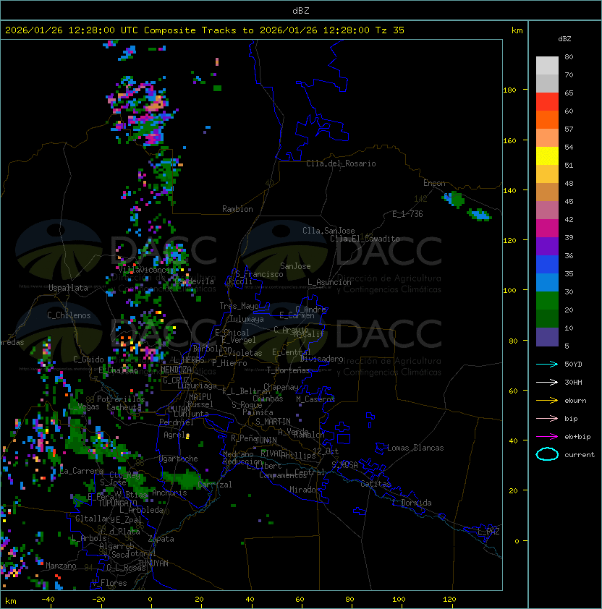This screenshot has width=602, height=609.
Task: Click the 'TUPUNGATO' place label
Action: [x=117, y=503]
